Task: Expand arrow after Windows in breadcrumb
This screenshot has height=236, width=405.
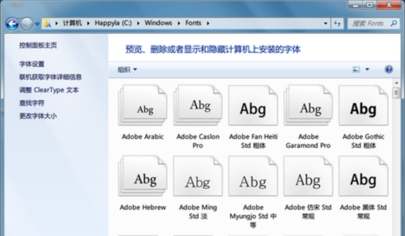Action: (179, 24)
